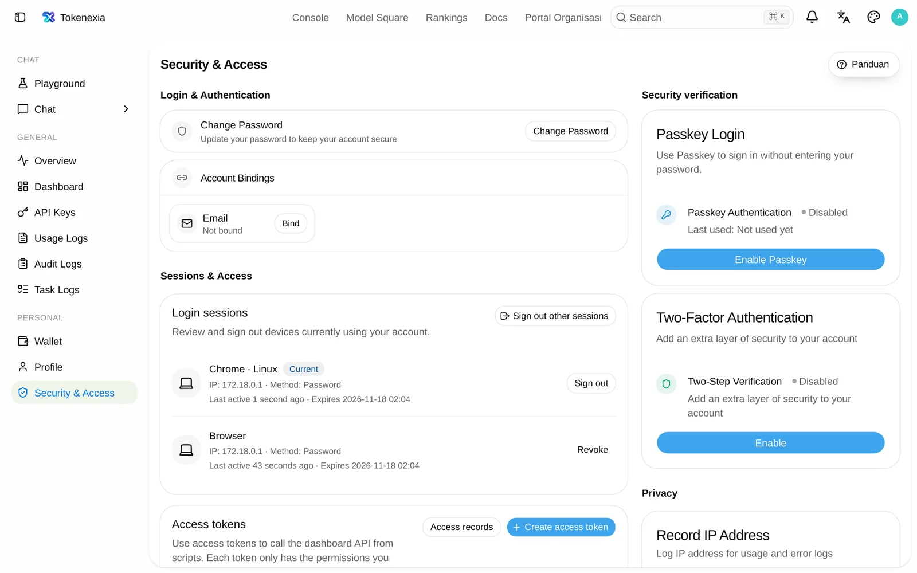Click the Change Password button
The image size is (917, 573).
(x=570, y=131)
